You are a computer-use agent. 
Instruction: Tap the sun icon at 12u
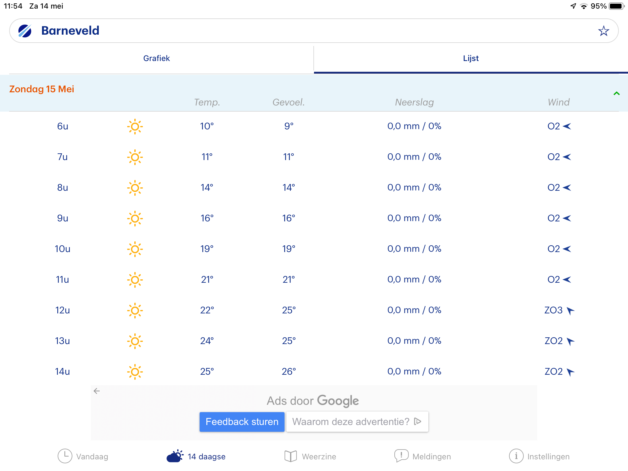point(135,310)
